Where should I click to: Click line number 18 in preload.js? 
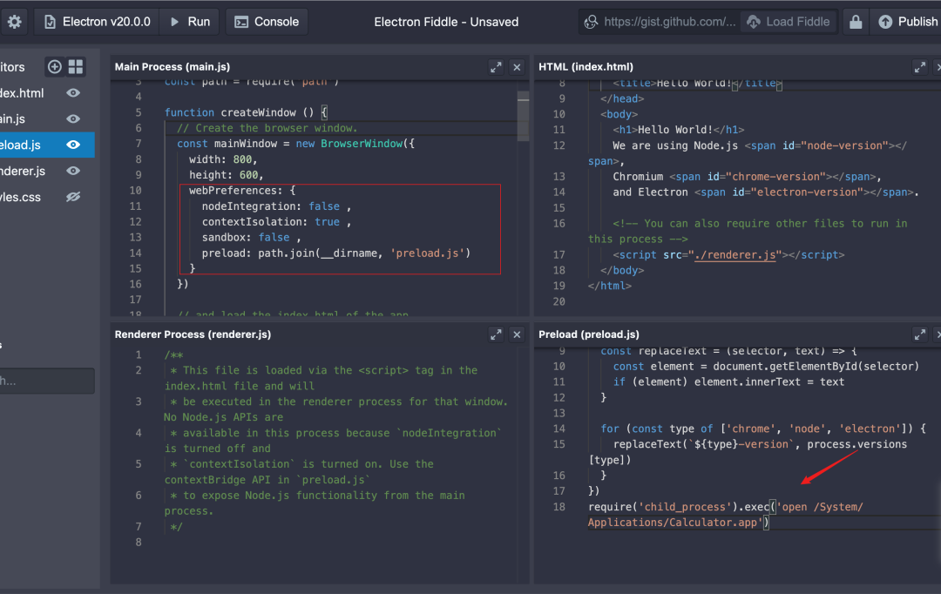point(559,507)
